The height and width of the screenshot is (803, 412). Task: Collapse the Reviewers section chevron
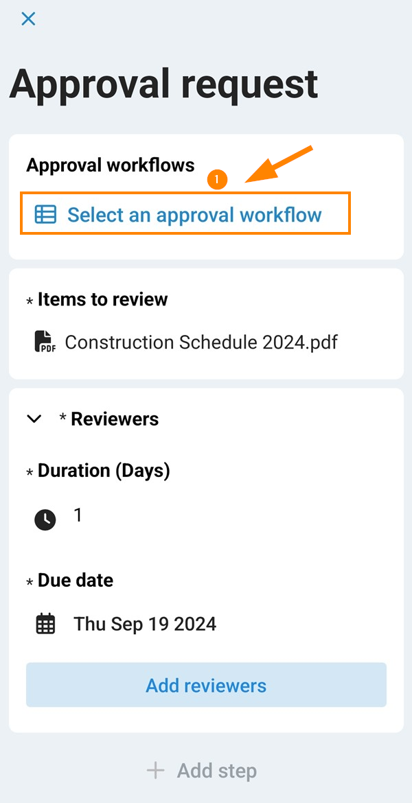34,419
